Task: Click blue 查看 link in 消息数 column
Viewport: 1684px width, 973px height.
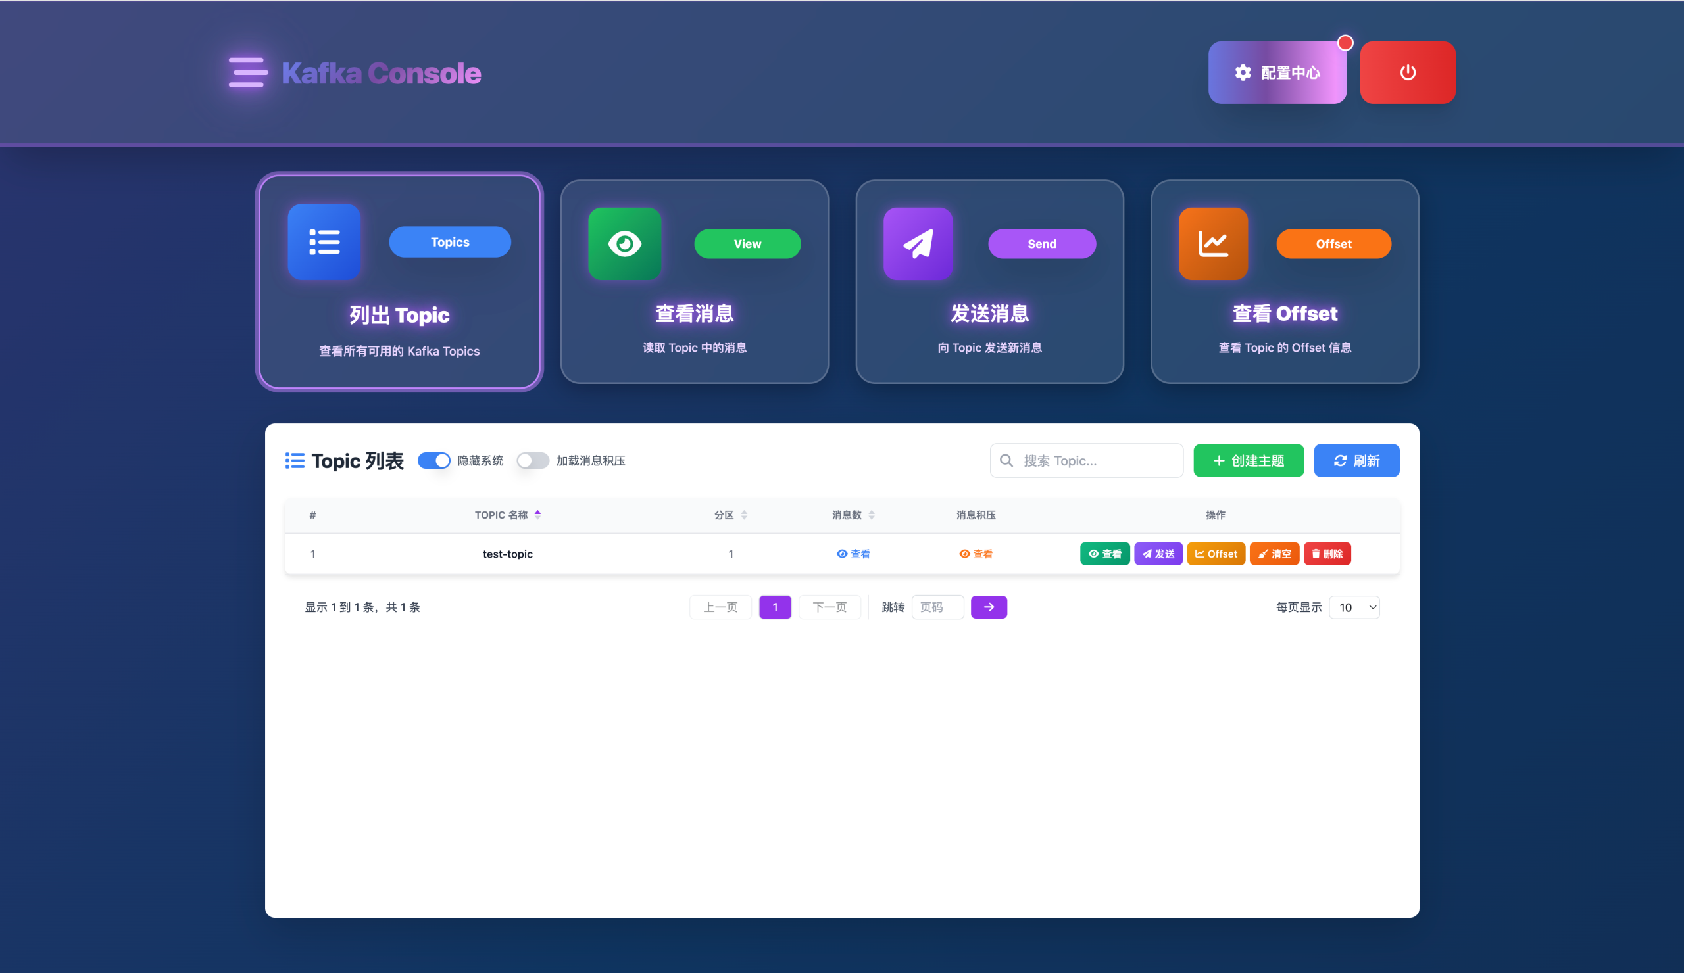Action: coord(853,554)
